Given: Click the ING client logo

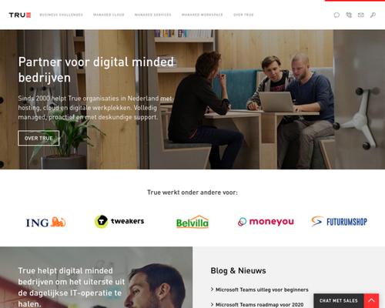Looking at the screenshot, I should click(45, 222).
